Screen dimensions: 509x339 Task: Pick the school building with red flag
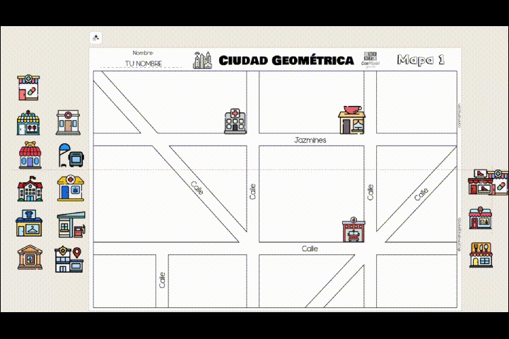30,189
